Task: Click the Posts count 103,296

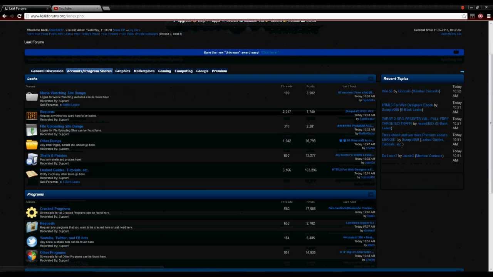Action: 310,170
